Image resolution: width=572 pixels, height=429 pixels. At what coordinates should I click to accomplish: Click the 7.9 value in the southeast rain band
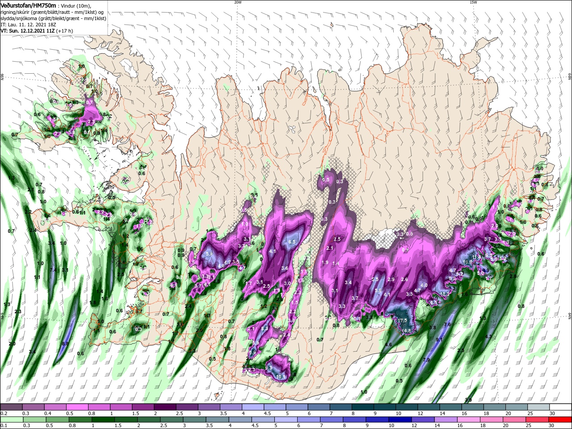(426, 360)
